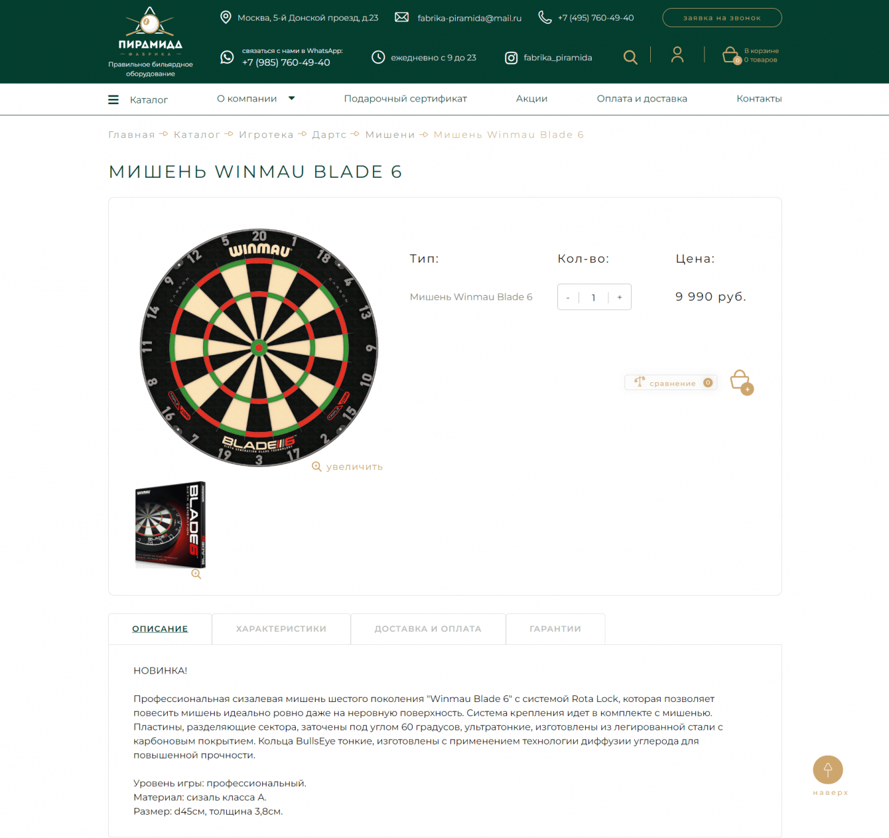Click увеличить to enlarge dartboard image
The image size is (889, 838).
coord(347,466)
